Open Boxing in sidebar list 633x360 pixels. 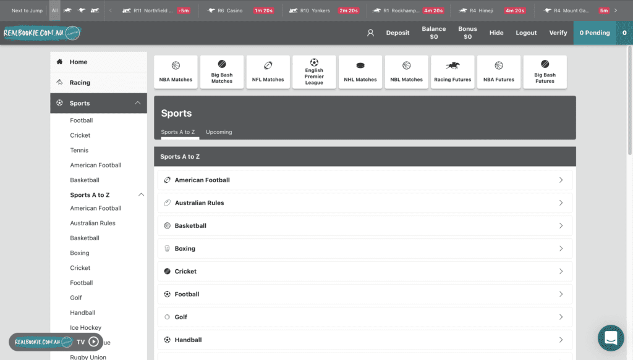(80, 253)
